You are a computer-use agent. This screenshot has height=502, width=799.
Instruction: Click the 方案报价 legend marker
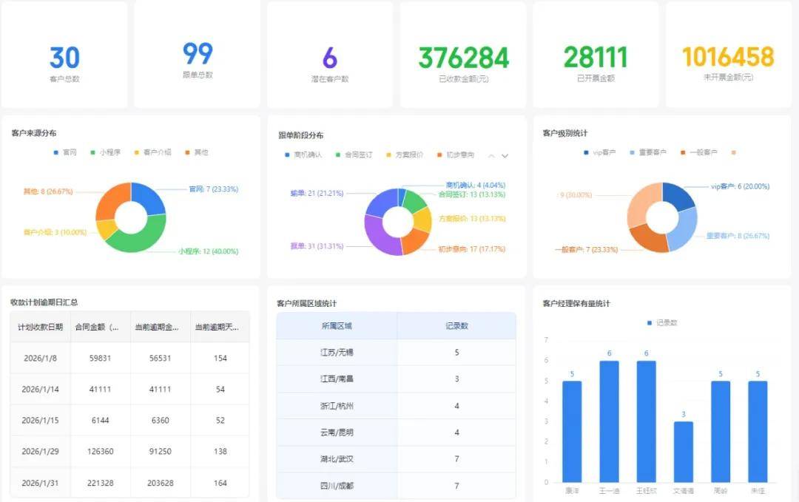[390, 155]
